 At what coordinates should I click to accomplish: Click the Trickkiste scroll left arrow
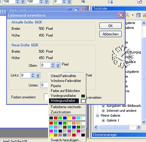pos(96,127)
